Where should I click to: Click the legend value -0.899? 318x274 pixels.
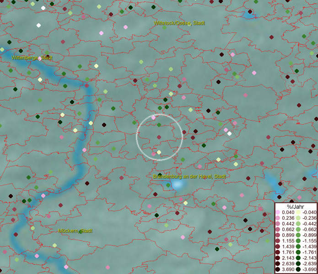(x=309, y=235)
